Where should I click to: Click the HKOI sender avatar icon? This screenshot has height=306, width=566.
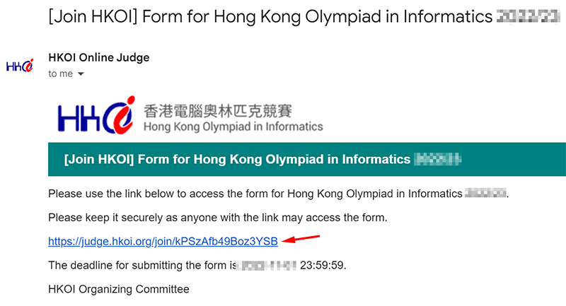(20, 66)
